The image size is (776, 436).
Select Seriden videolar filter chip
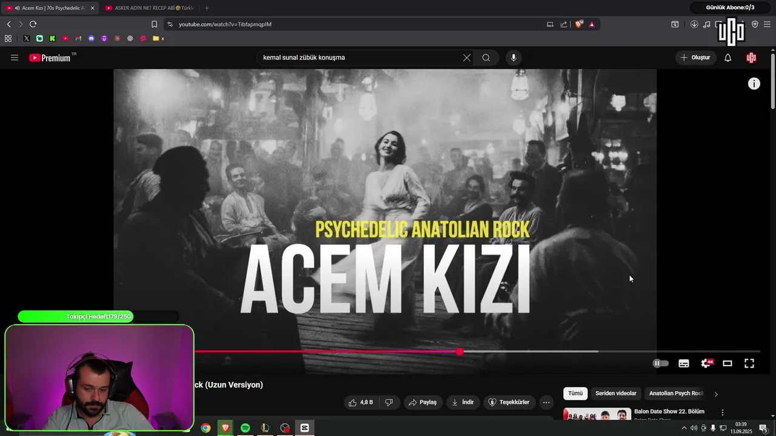click(616, 394)
